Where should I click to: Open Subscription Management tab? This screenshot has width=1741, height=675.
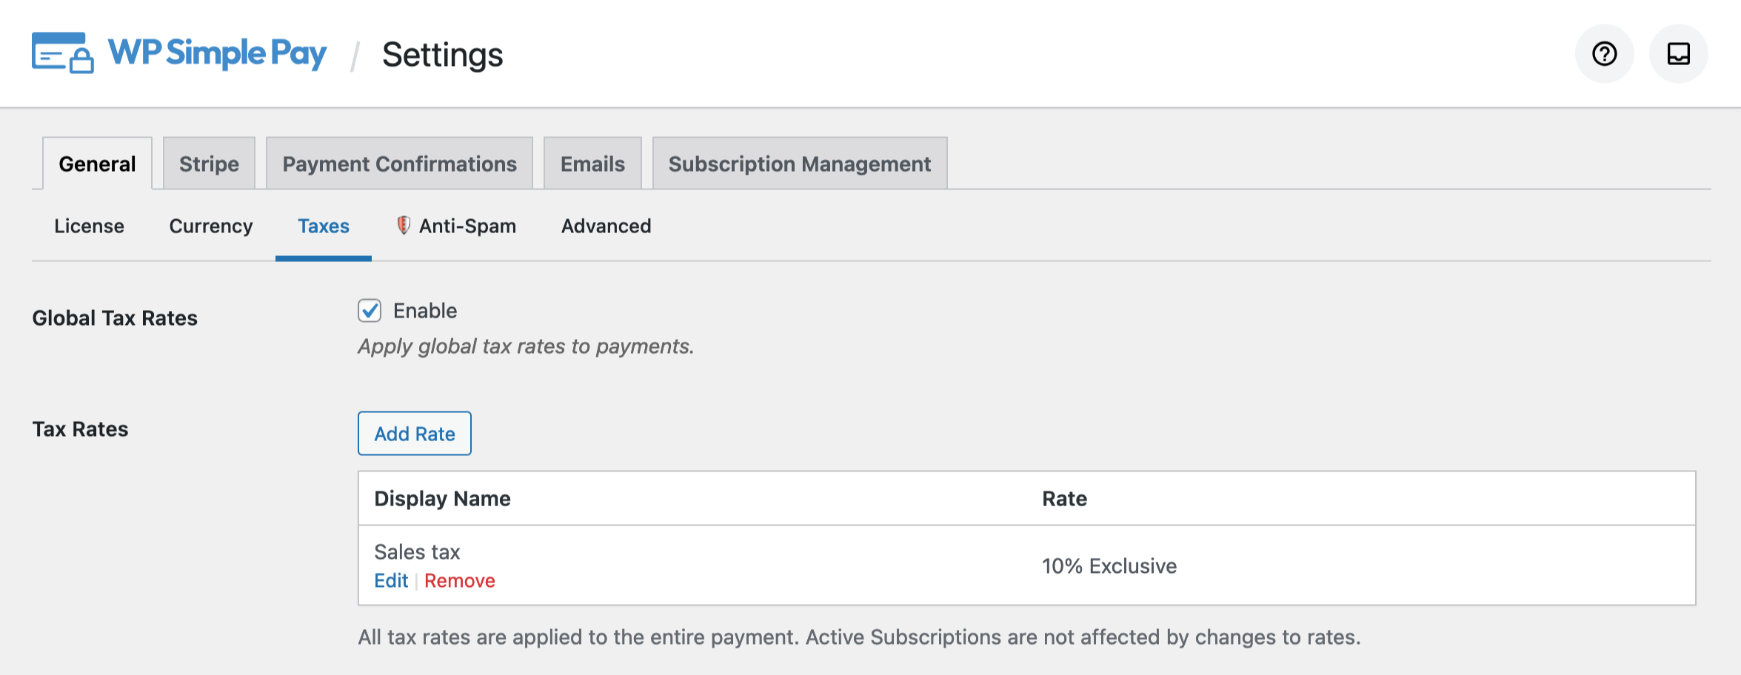pyautogui.click(x=799, y=164)
